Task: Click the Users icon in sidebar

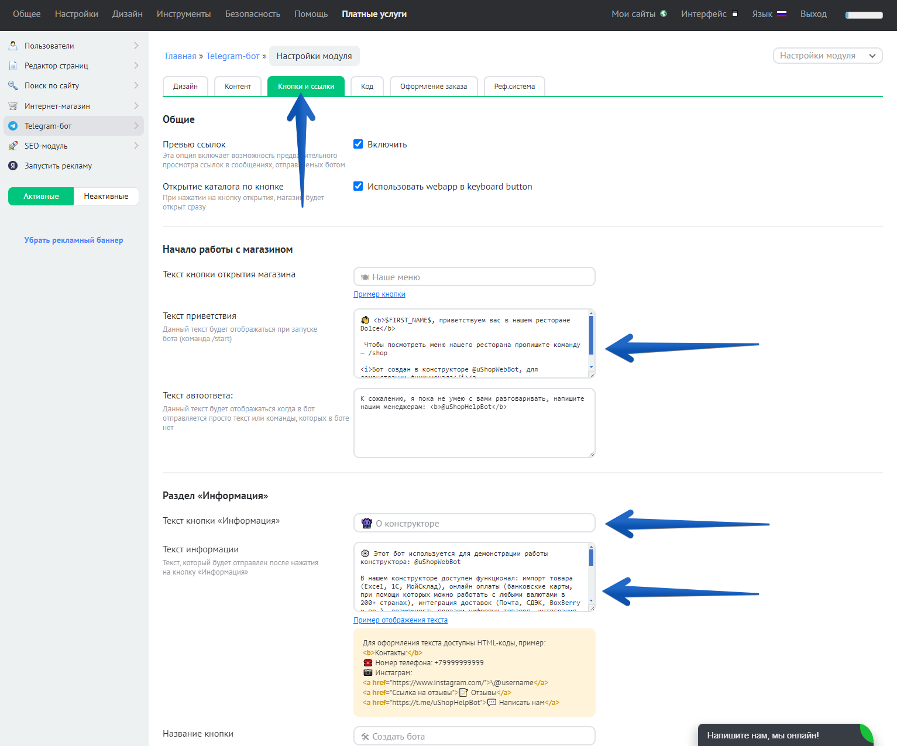Action: pos(13,46)
